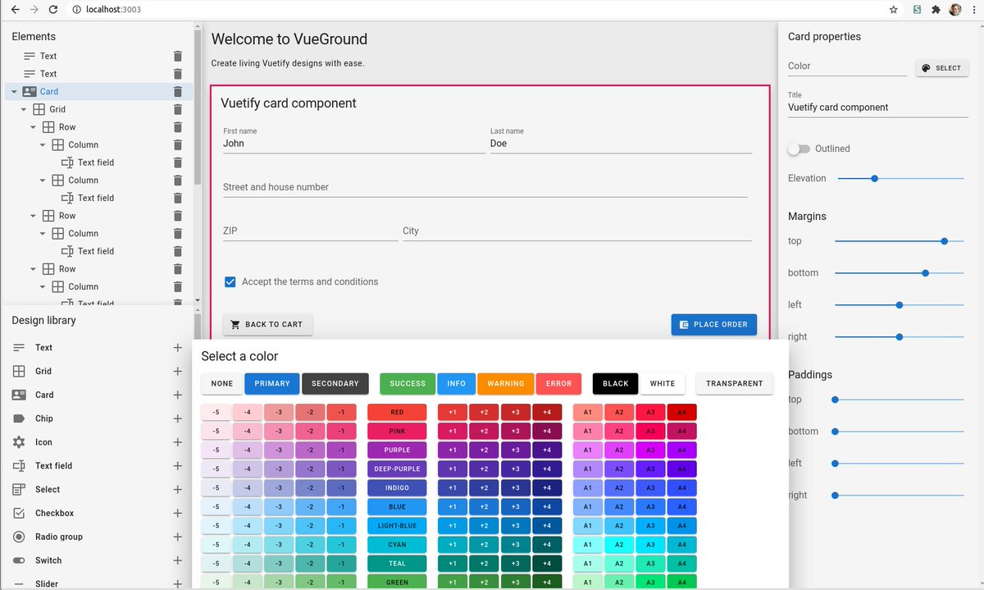Add Grid component with its plus icon
The width and height of the screenshot is (984, 590).
[178, 372]
